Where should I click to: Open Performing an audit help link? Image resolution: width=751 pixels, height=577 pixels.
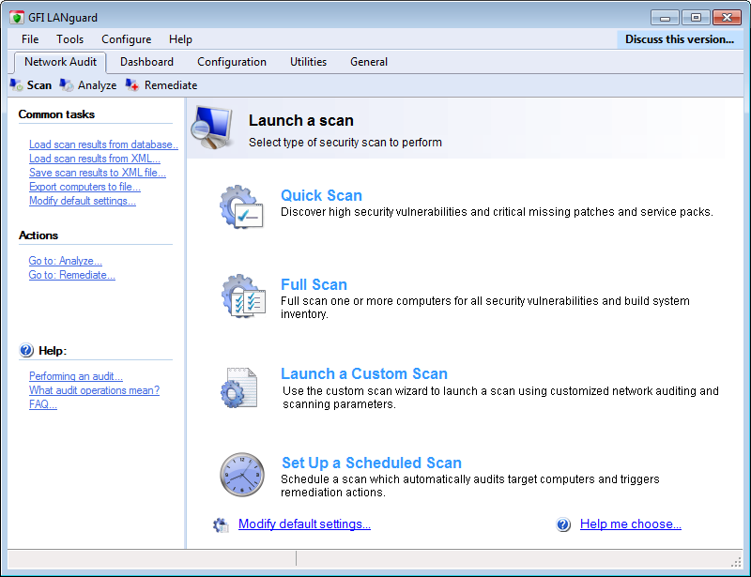click(x=76, y=376)
